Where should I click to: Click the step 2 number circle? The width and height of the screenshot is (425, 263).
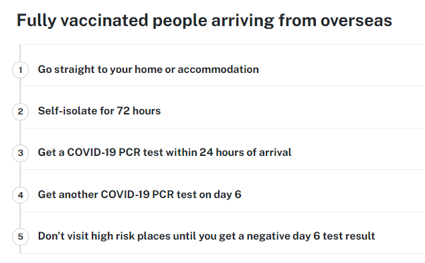pyautogui.click(x=20, y=112)
